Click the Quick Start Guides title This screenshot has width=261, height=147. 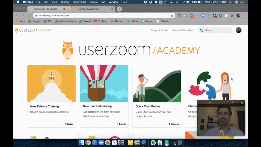point(148,106)
